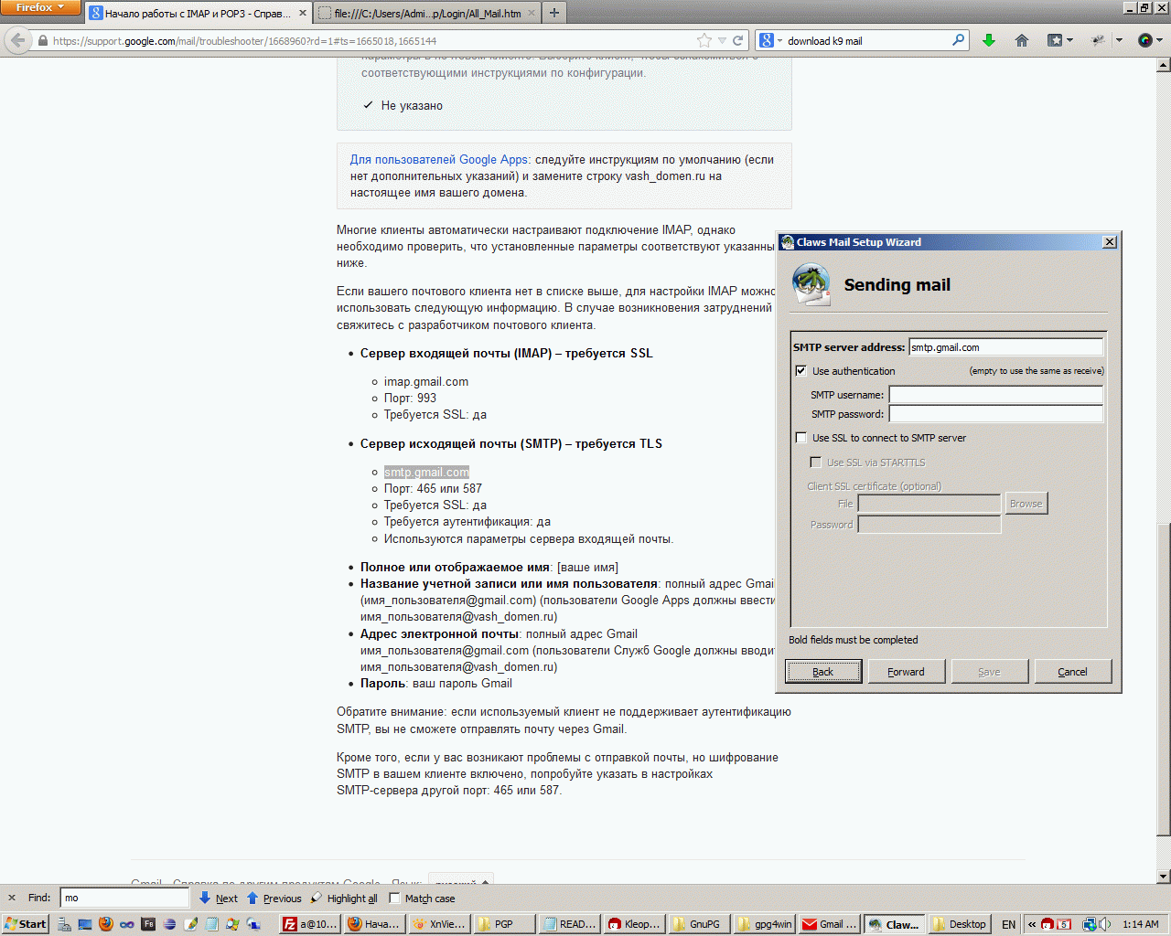The width and height of the screenshot is (1171, 936).
Task: Close the find bar with the X icon
Action: click(x=12, y=899)
